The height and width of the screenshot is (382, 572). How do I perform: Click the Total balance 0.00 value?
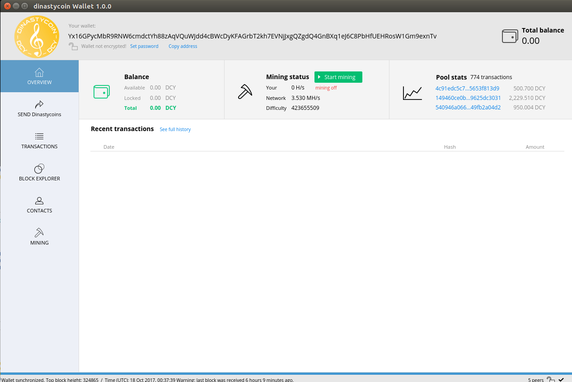[x=531, y=41]
